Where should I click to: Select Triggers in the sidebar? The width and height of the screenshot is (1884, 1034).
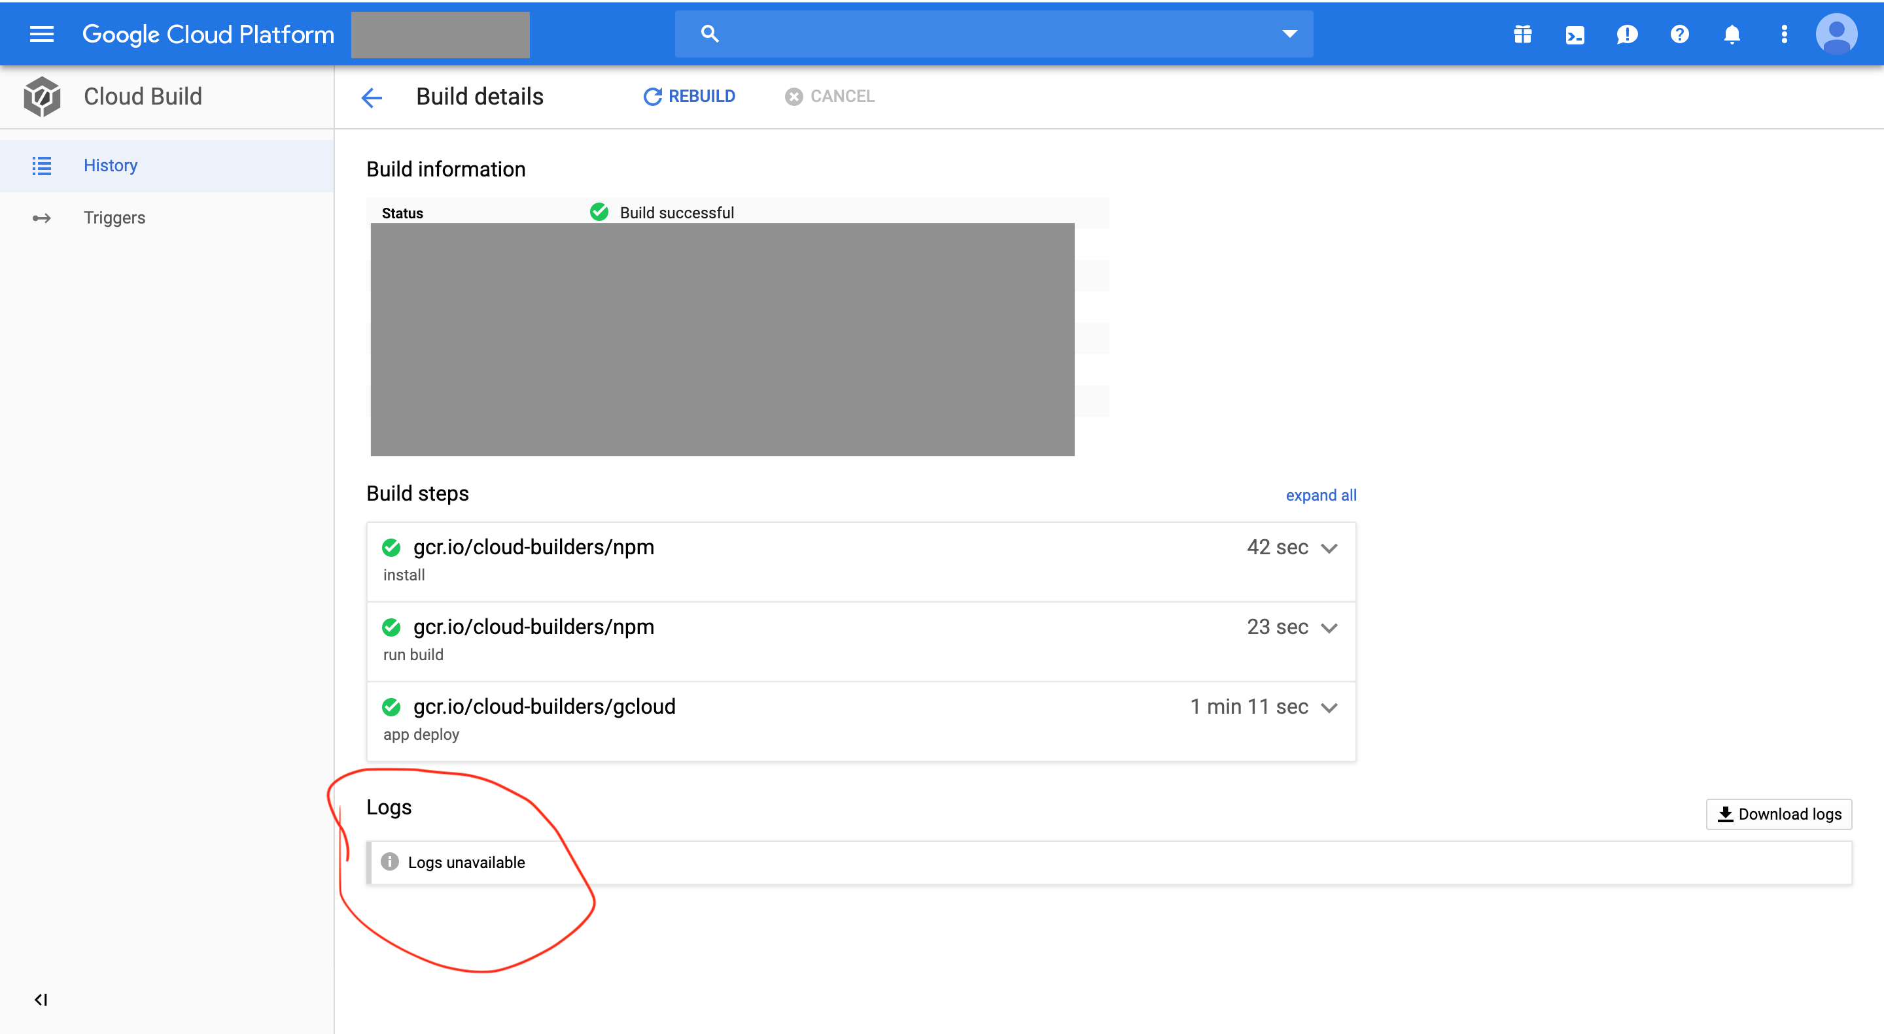click(x=114, y=218)
